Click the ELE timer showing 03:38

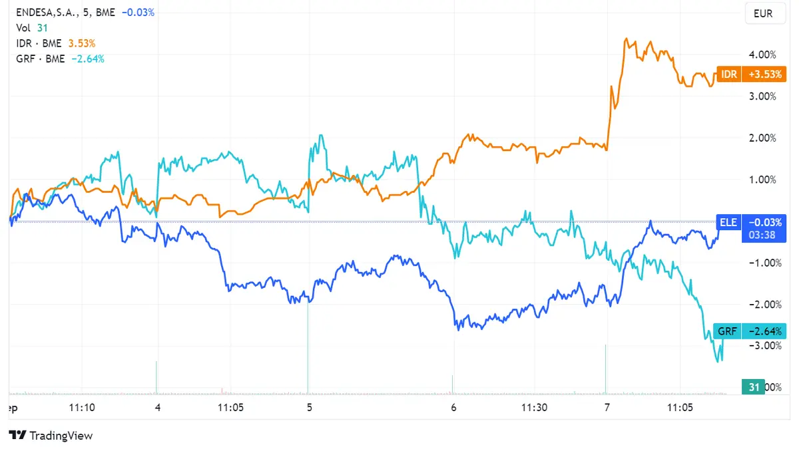point(764,234)
